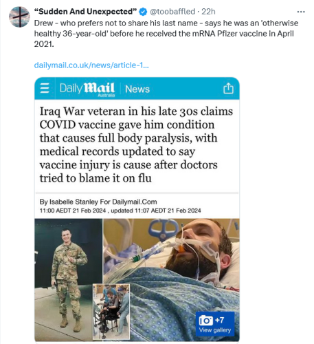Open the dailymail.co.uk article link
314x344 pixels.
click(91, 65)
